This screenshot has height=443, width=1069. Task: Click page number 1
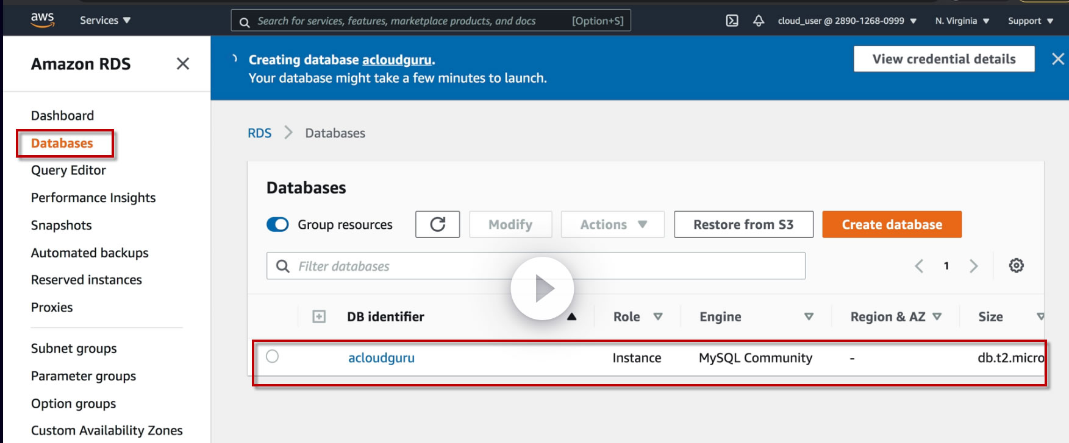pos(946,266)
